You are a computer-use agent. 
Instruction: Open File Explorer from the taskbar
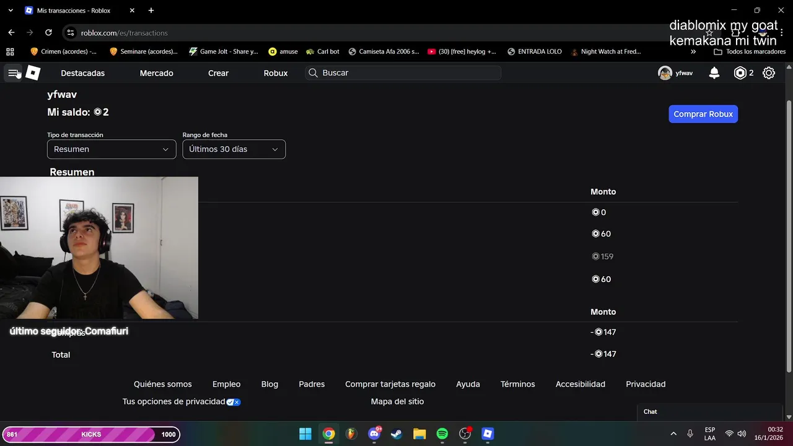click(419, 434)
